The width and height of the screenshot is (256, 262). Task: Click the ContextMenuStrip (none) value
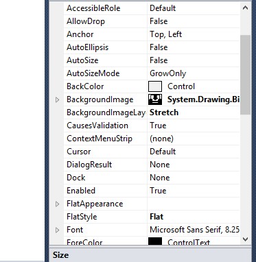(x=161, y=139)
